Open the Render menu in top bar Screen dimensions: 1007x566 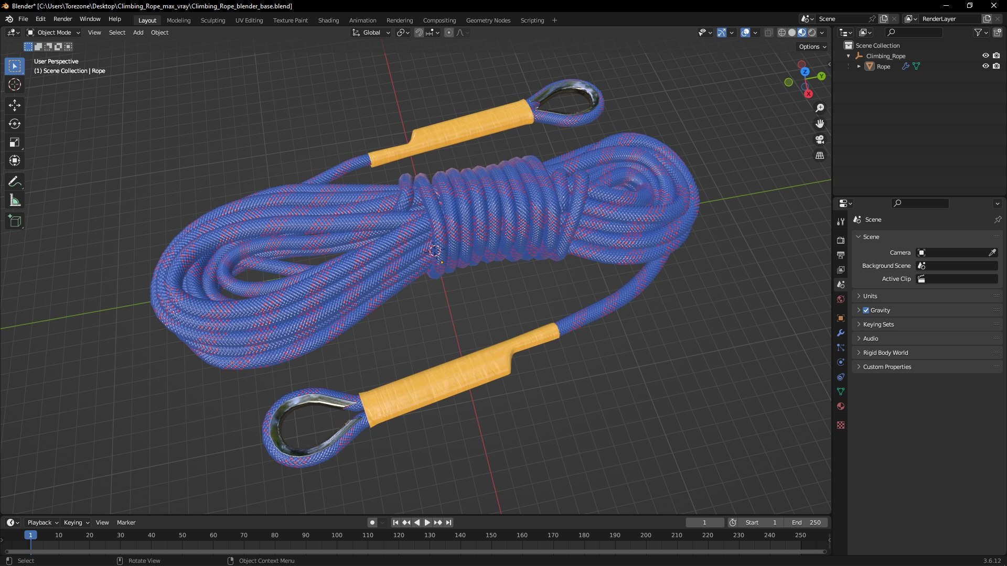coord(62,19)
